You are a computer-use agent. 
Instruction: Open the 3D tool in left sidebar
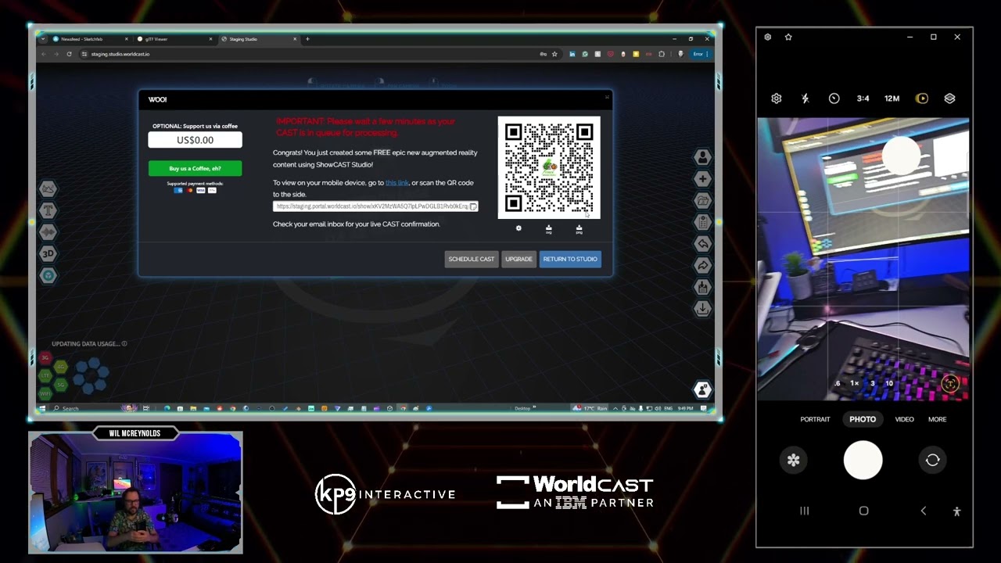[48, 253]
